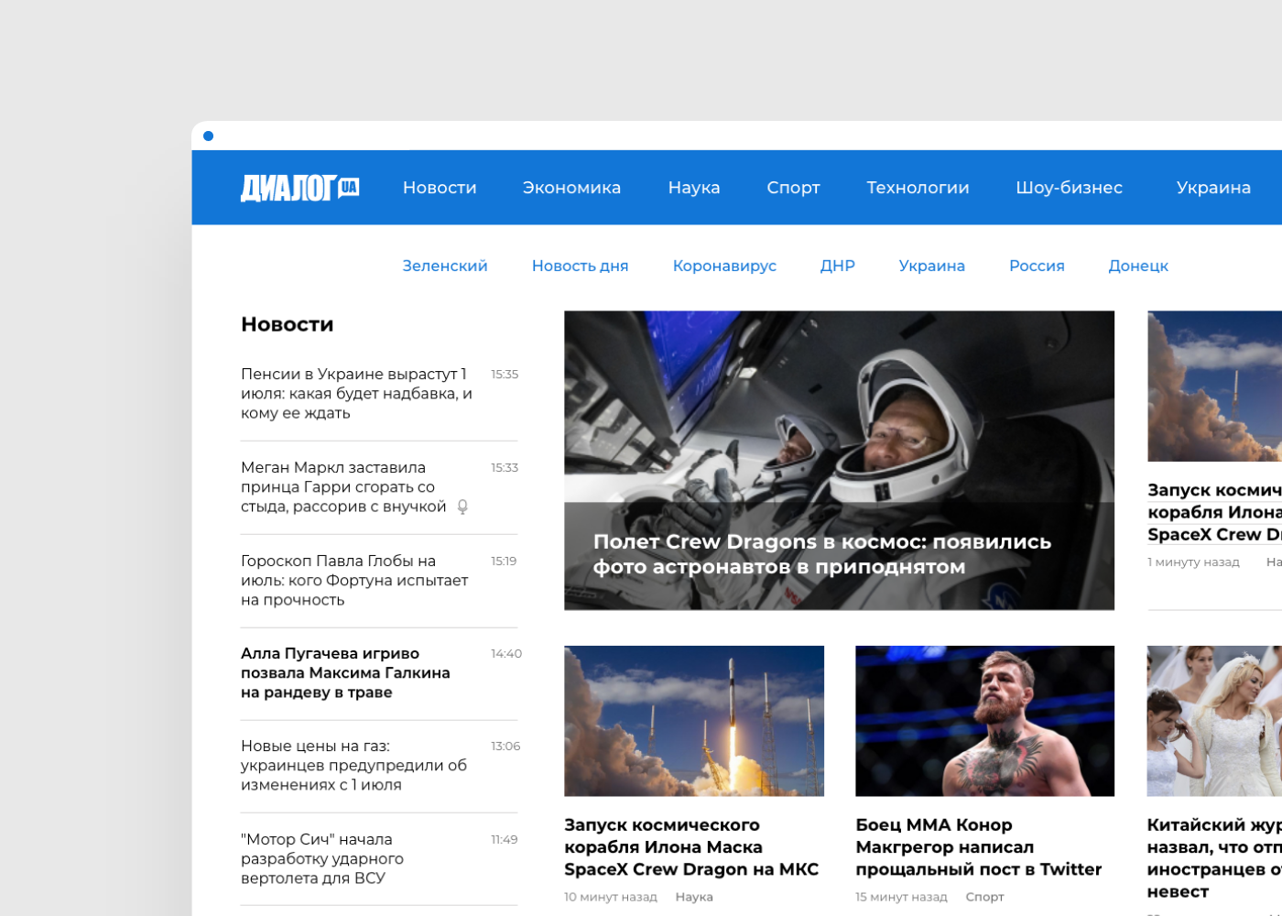Click the 13:06 timestamp
Screen dimensions: 1282x916
click(x=505, y=747)
